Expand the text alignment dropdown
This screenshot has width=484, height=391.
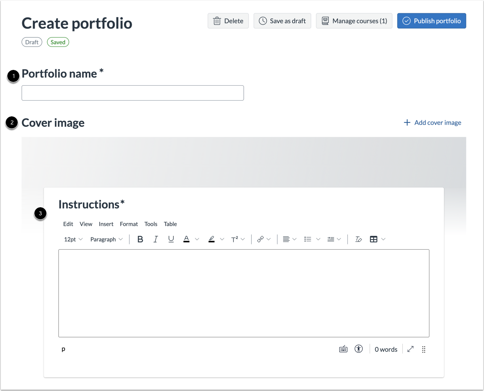coord(289,239)
